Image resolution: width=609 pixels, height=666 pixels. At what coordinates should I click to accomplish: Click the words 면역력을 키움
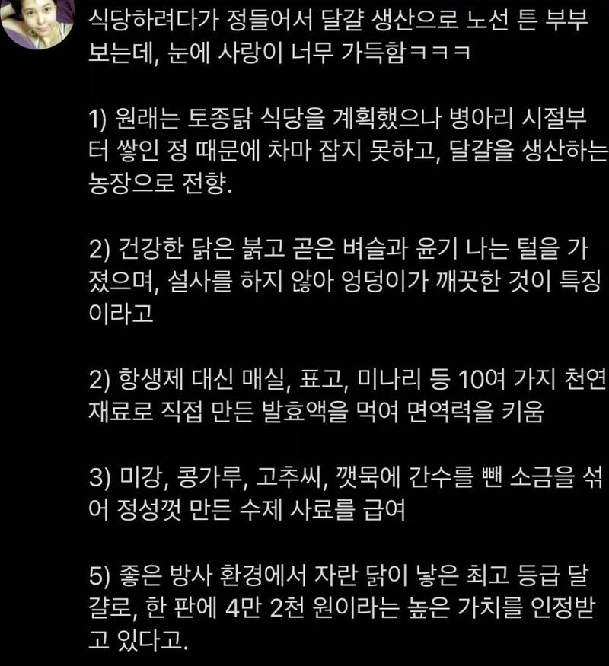click(475, 412)
